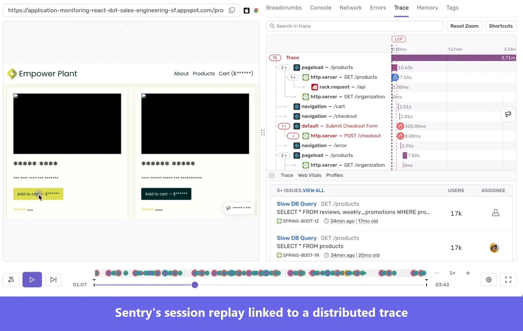Expand http.server GET /products 1+ toggle

(x=293, y=77)
